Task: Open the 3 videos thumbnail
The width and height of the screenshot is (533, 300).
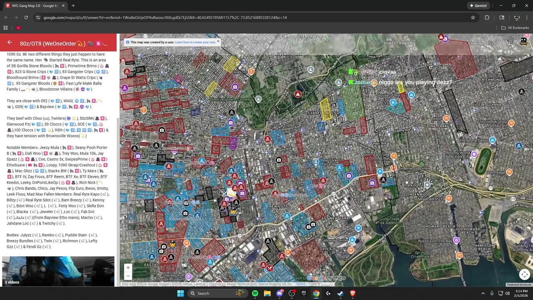Action: pyautogui.click(x=58, y=271)
